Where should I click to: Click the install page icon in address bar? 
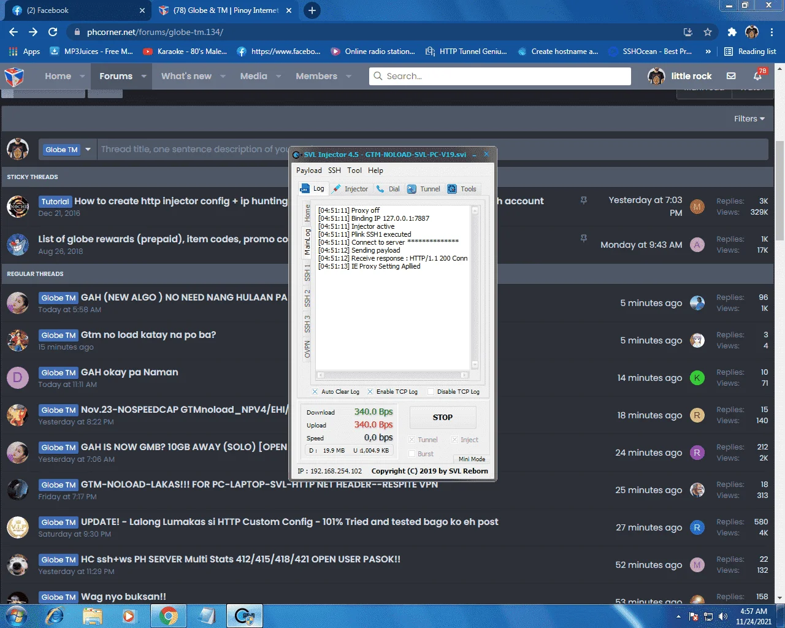click(688, 32)
